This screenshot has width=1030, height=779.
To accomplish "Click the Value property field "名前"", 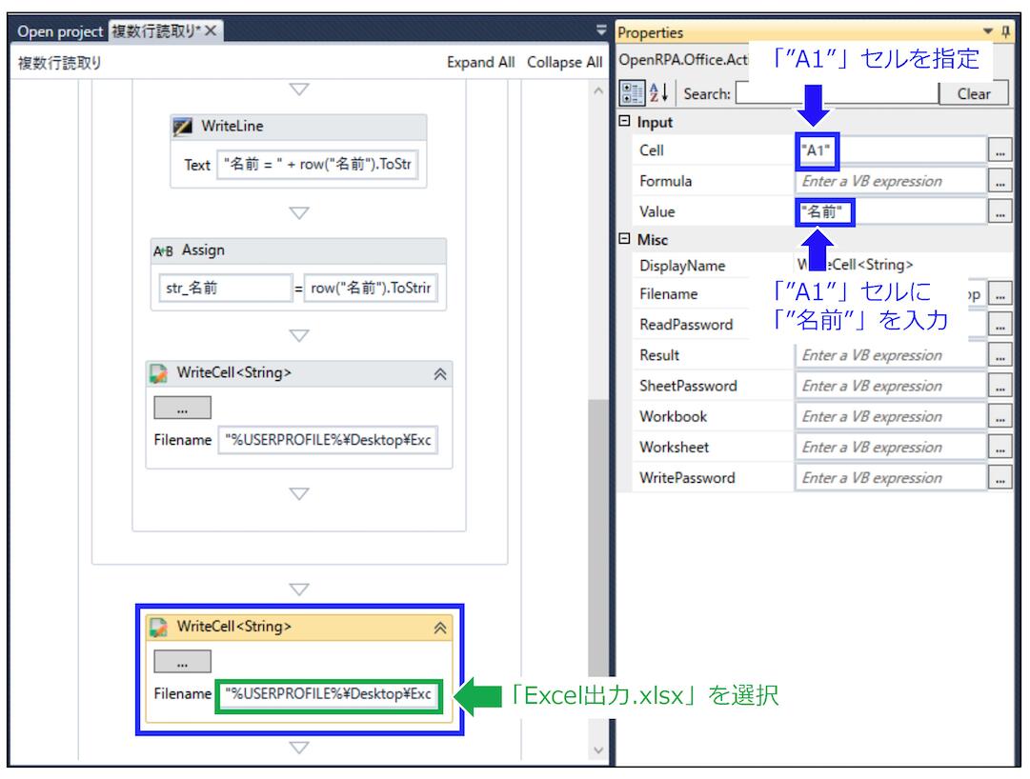I will point(890,212).
